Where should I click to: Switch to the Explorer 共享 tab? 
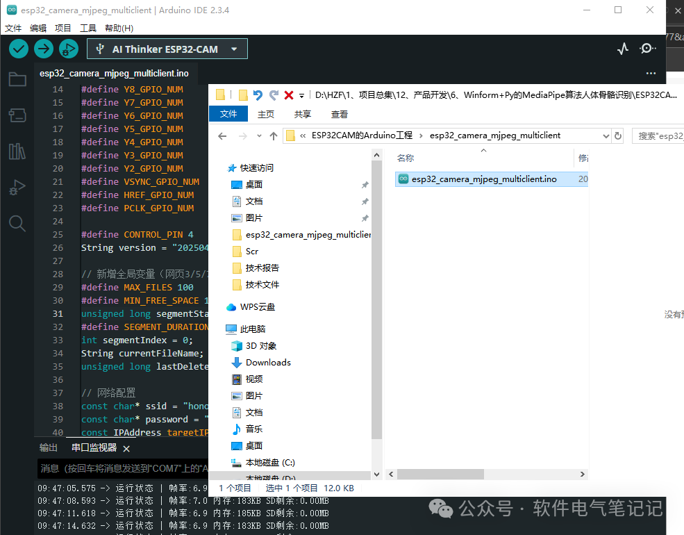(302, 115)
